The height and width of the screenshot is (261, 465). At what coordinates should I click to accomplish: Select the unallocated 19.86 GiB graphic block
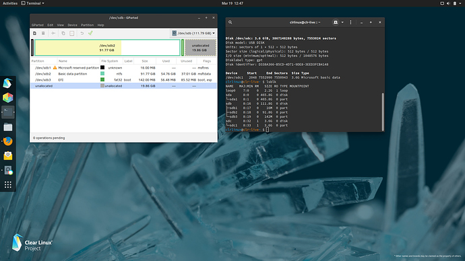[200, 48]
